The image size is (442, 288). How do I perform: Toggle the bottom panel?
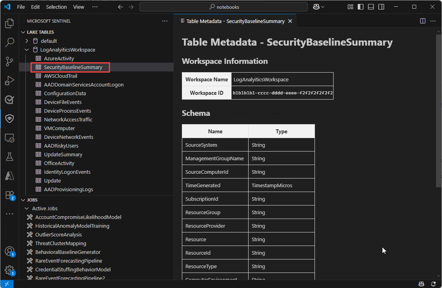pyautogui.click(x=371, y=7)
